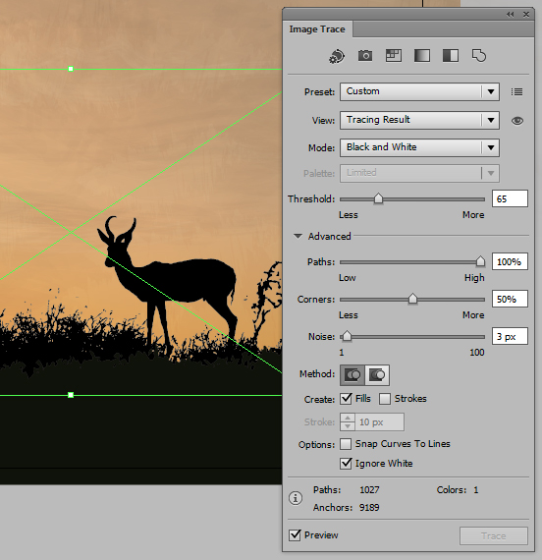
Task: Select the Image Trace panel tab
Action: point(317,29)
